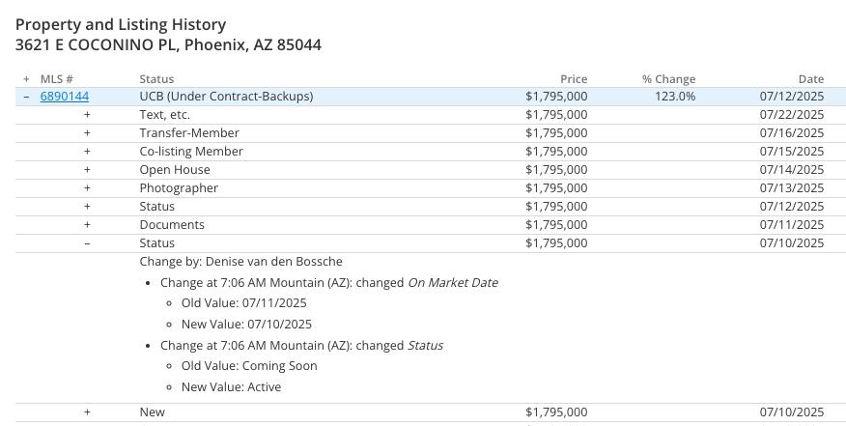Expand the Status row dated 07/12/2025
This screenshot has width=846, height=426.
pos(87,207)
